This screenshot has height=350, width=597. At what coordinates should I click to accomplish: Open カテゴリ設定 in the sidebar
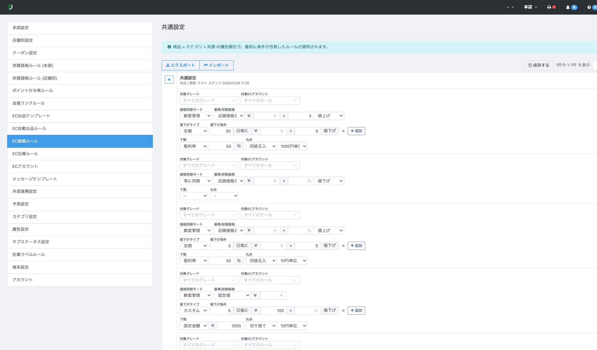tap(80, 217)
